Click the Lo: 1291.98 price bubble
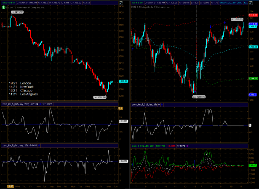The image size is (259, 189). click(x=100, y=97)
